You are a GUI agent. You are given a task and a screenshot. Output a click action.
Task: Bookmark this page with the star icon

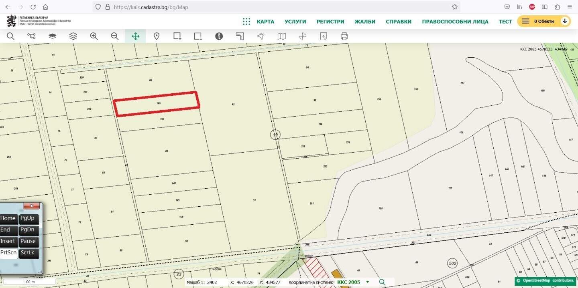[454, 7]
